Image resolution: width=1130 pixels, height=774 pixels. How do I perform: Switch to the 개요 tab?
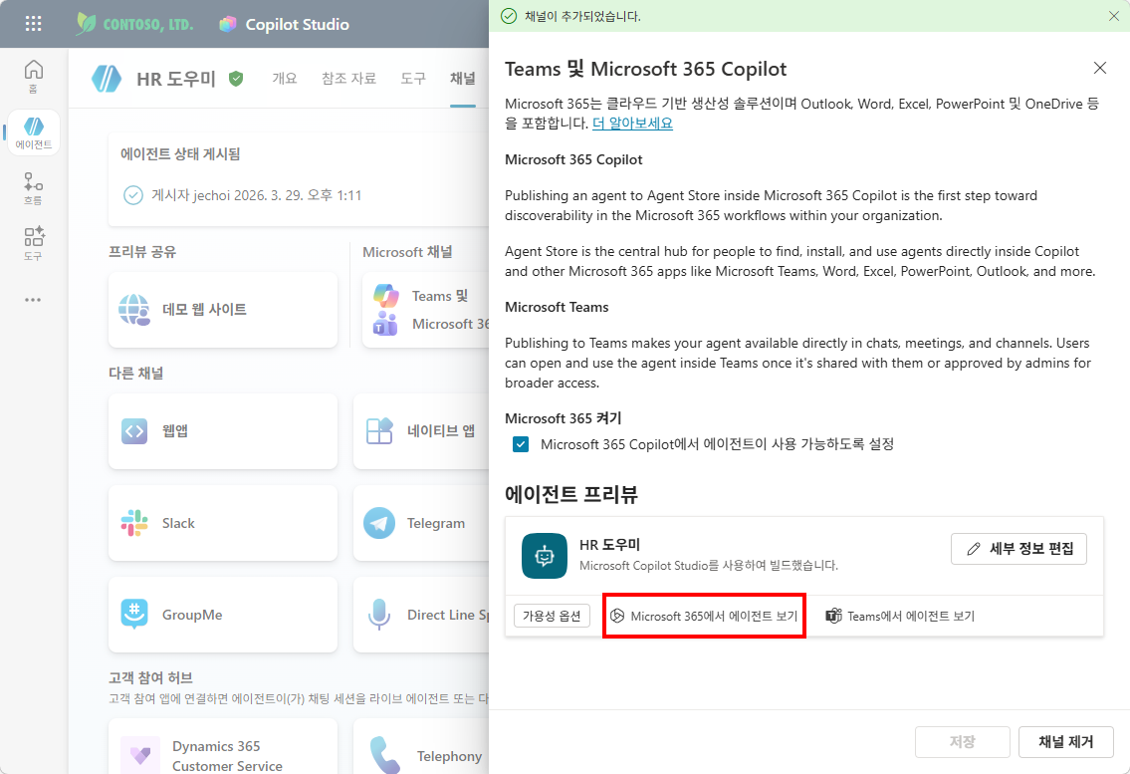pyautogui.click(x=285, y=78)
